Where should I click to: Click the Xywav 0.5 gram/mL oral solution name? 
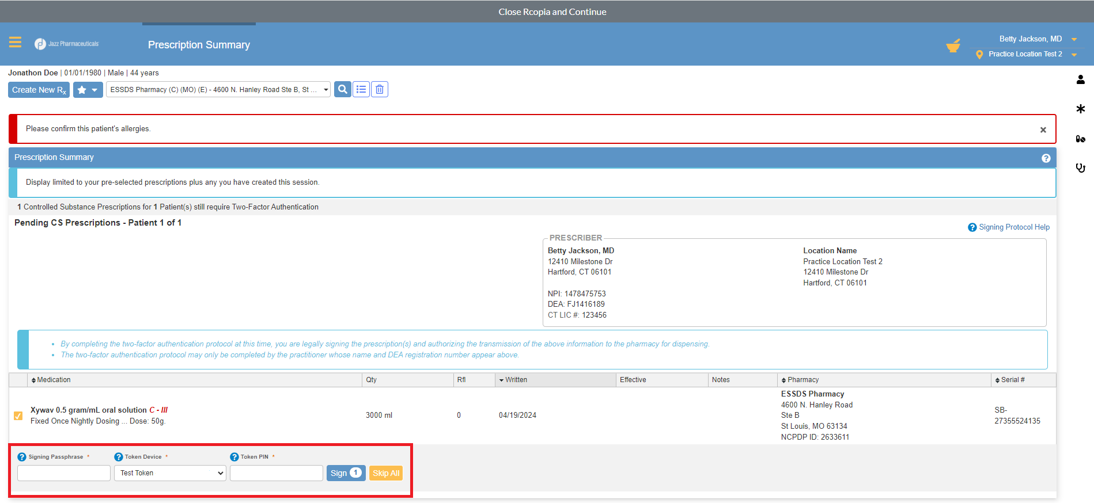89,410
